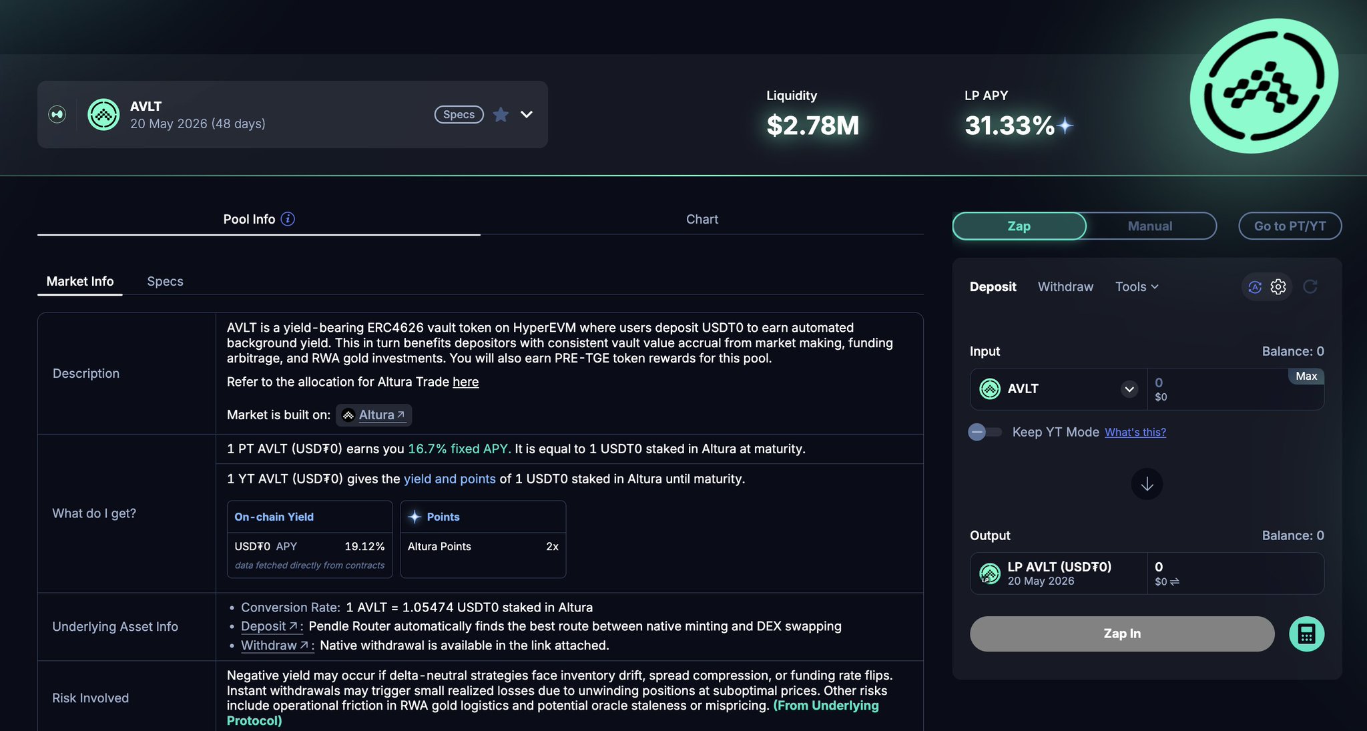
Task: Open the Tools dropdown
Action: (x=1136, y=286)
